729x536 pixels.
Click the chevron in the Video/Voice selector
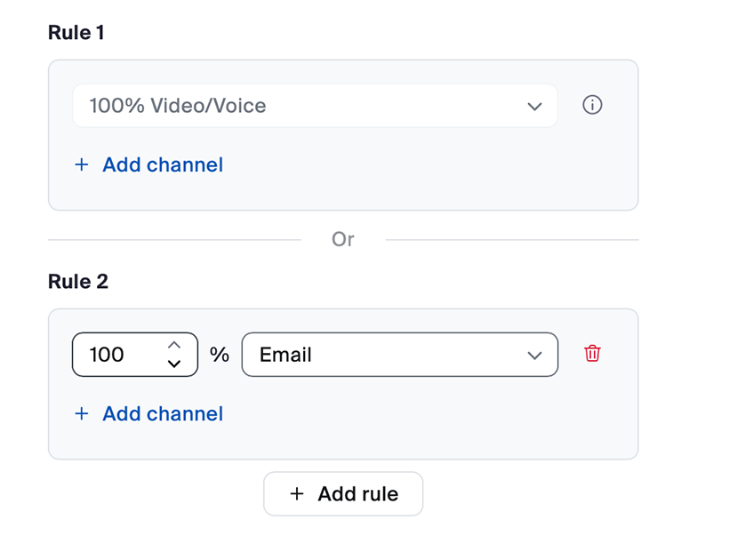pos(534,107)
